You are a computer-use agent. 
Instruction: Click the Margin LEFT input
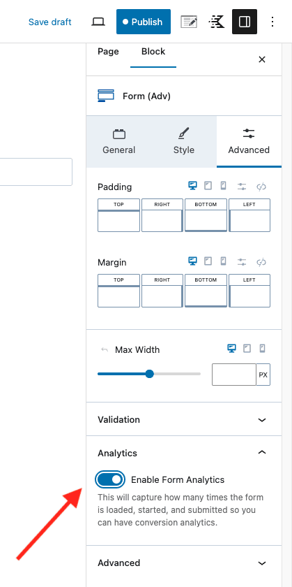(249, 296)
